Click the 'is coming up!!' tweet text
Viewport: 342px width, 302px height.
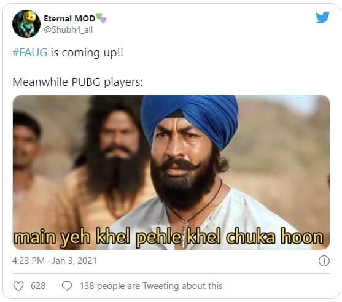pyautogui.click(x=87, y=53)
